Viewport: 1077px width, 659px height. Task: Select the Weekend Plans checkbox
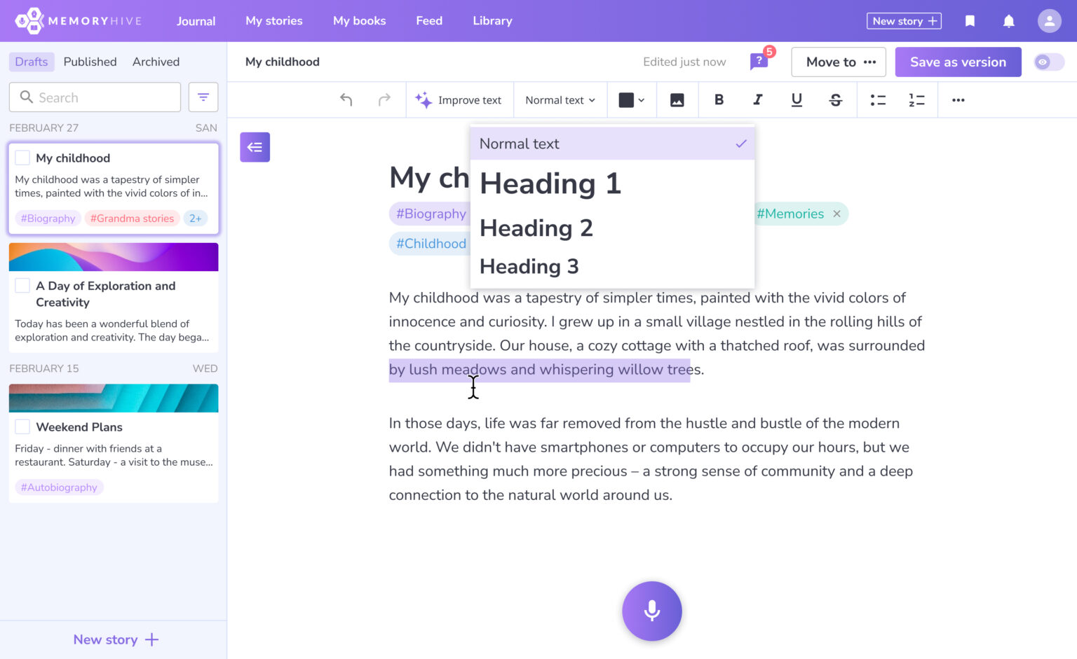tap(22, 427)
